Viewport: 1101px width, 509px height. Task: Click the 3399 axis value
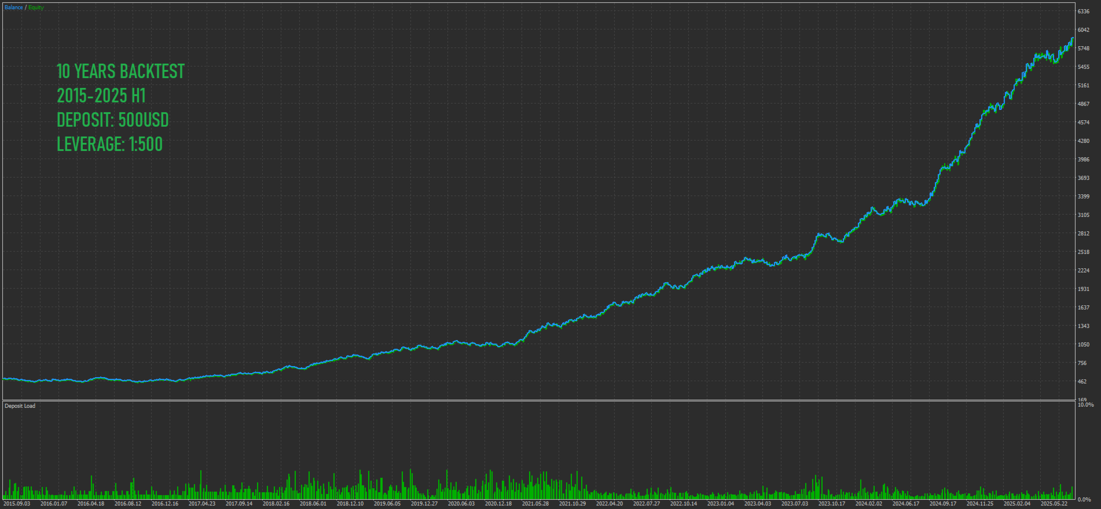click(1083, 197)
